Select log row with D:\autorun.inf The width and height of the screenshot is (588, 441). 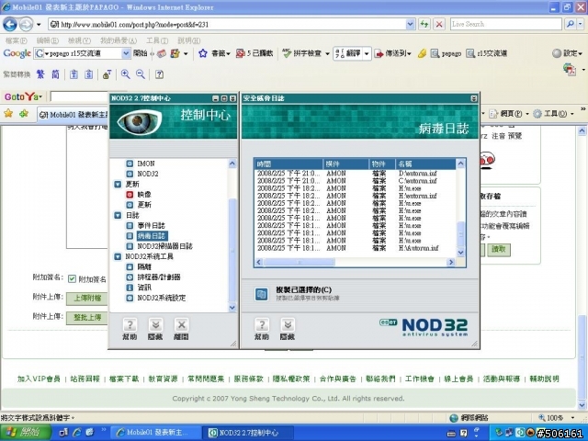click(356, 174)
